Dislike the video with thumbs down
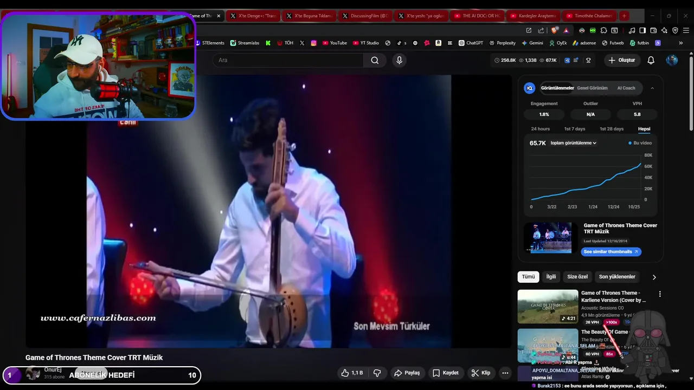Image resolution: width=694 pixels, height=390 pixels. [x=377, y=373]
